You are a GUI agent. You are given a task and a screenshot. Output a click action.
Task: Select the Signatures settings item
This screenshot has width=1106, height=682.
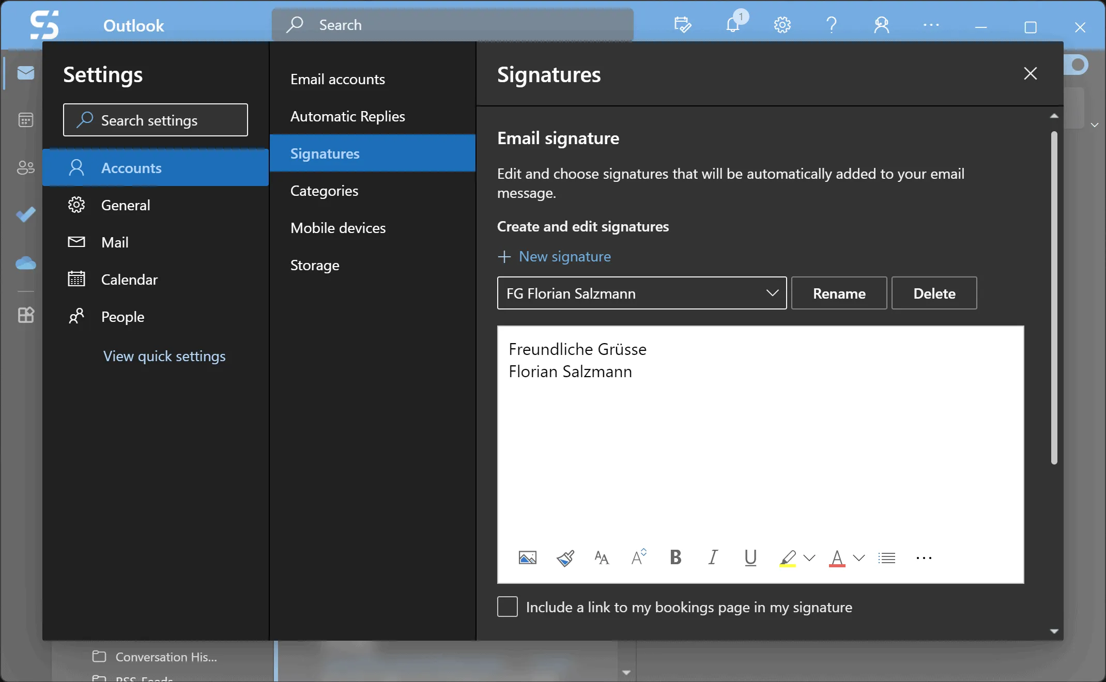tap(373, 153)
